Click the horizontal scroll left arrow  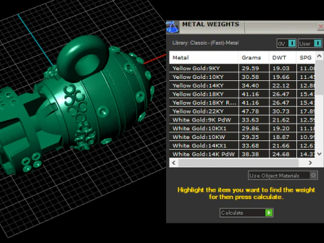pyautogui.click(x=173, y=163)
